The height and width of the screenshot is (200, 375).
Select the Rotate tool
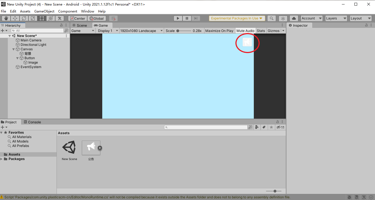click(x=24, y=18)
